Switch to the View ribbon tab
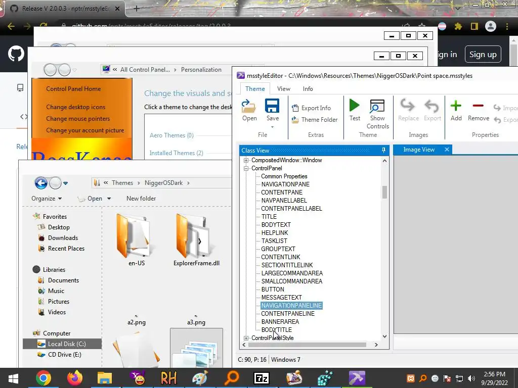This screenshot has width=518, height=388. [283, 89]
